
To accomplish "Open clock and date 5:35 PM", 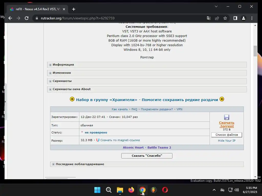I will click(250, 190).
